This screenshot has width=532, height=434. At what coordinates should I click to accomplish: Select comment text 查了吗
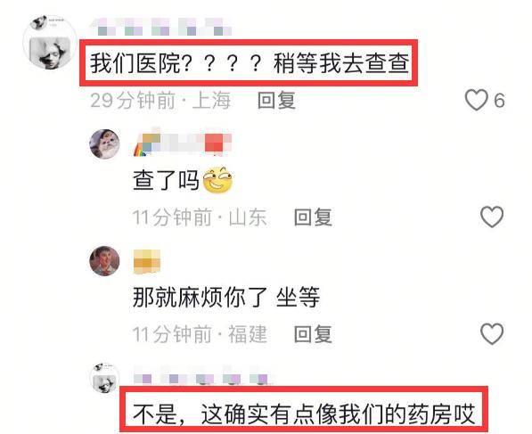[x=166, y=180]
